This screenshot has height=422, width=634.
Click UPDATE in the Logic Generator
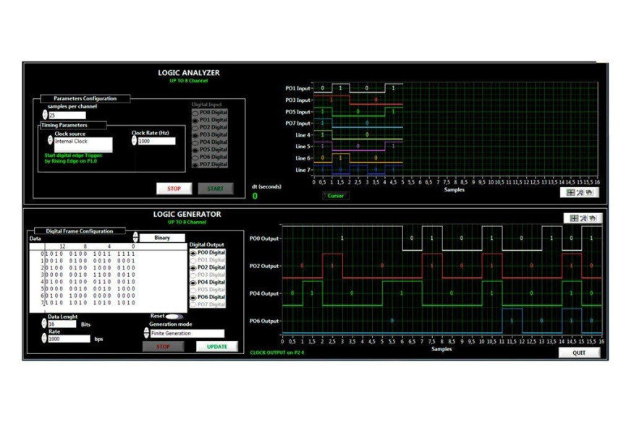point(219,345)
